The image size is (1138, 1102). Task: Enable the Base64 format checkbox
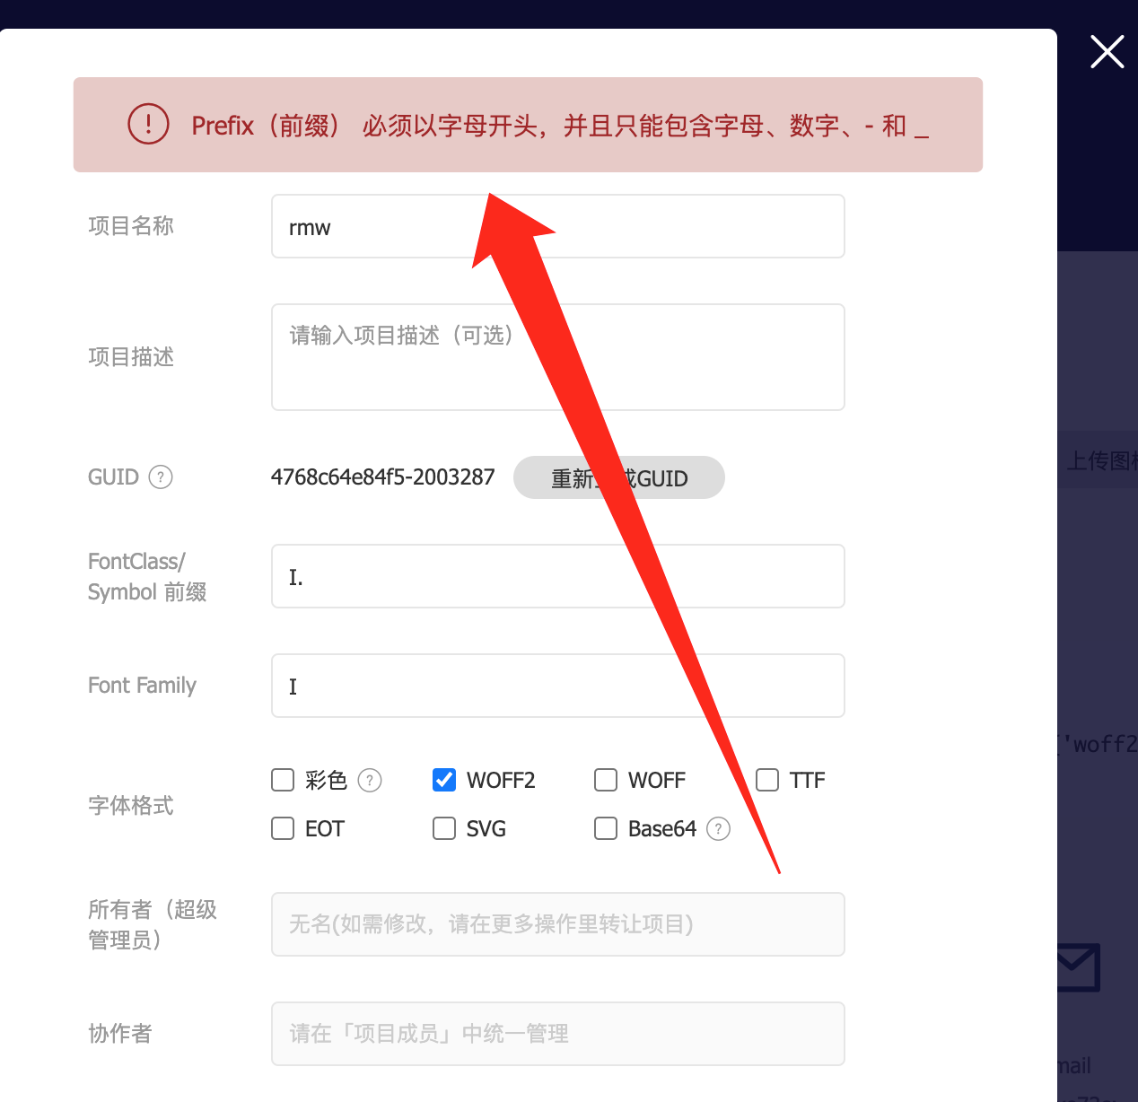(606, 828)
